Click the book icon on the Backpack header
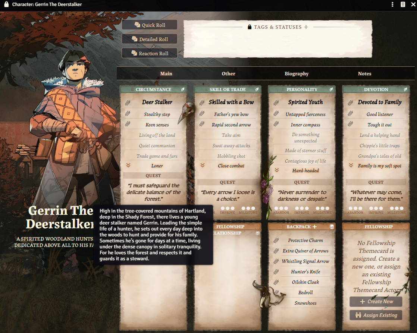 332,227
